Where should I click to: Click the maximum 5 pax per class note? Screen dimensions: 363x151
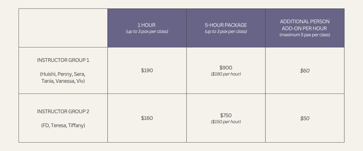[x=305, y=35]
